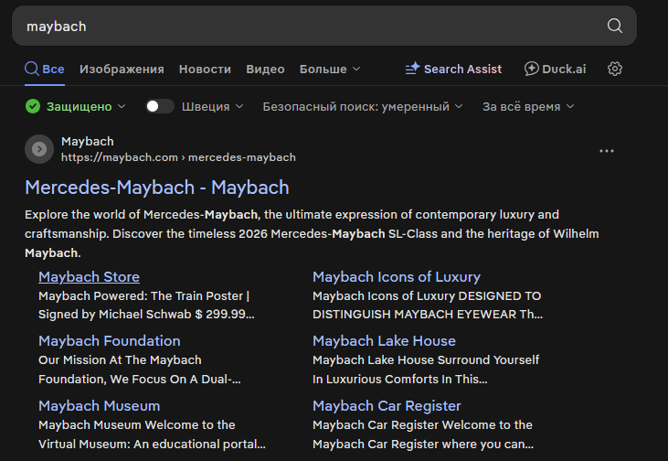Open the settings gear icon
Image resolution: width=668 pixels, height=461 pixels.
pos(614,69)
